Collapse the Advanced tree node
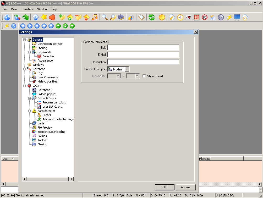 click(x=24, y=69)
